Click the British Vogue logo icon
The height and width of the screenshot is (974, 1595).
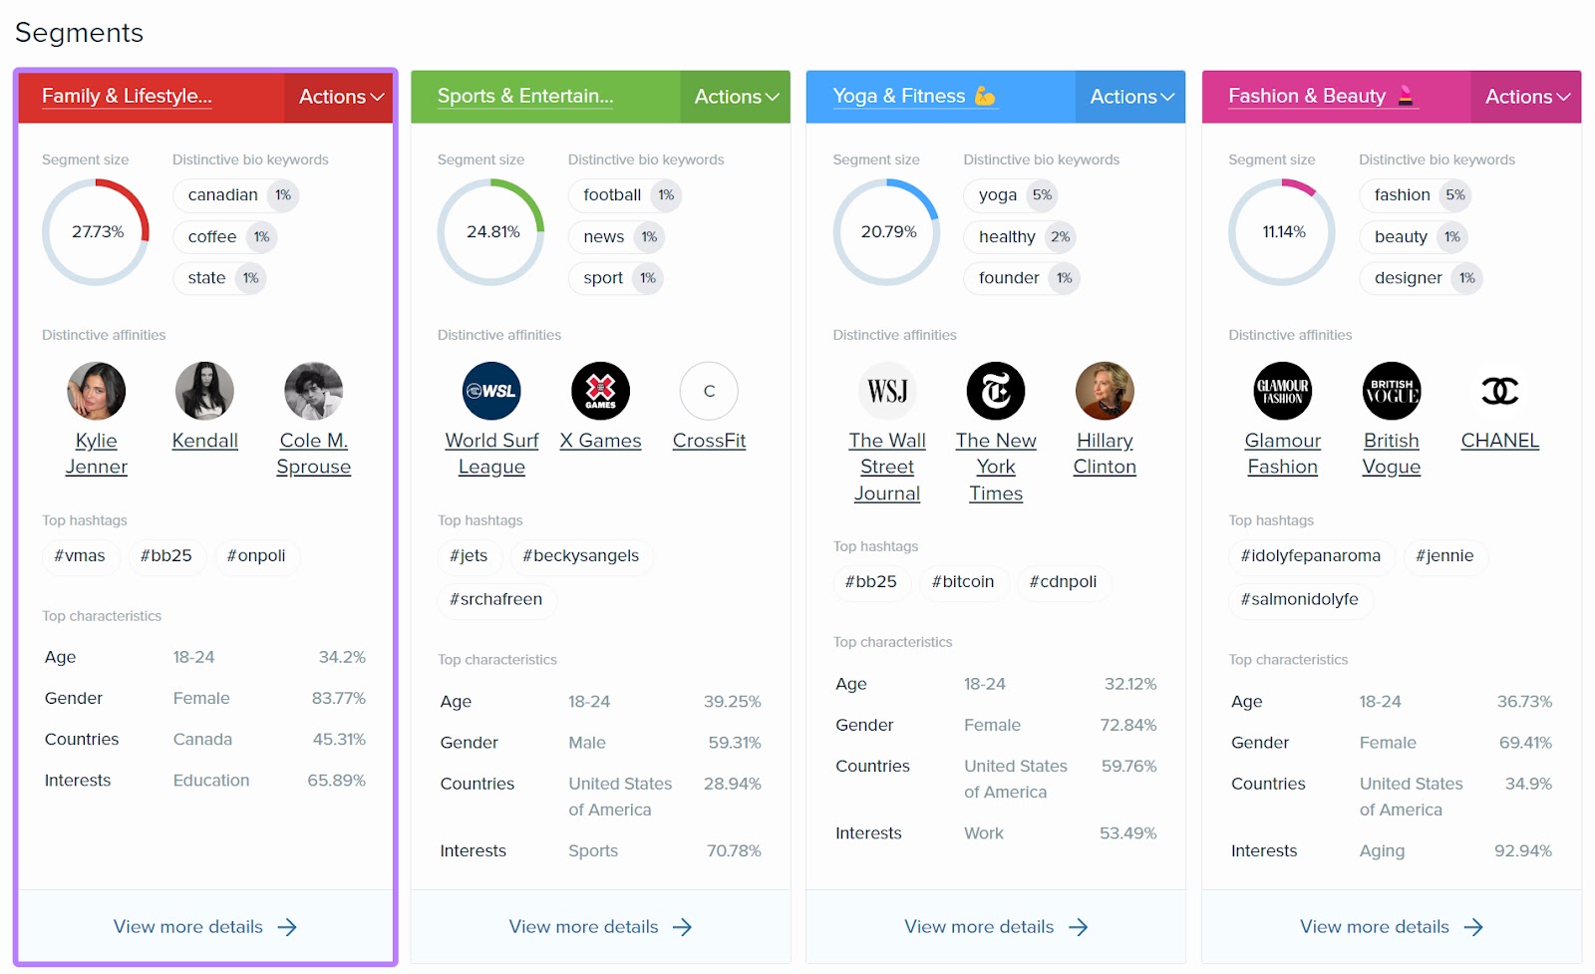[x=1391, y=391]
